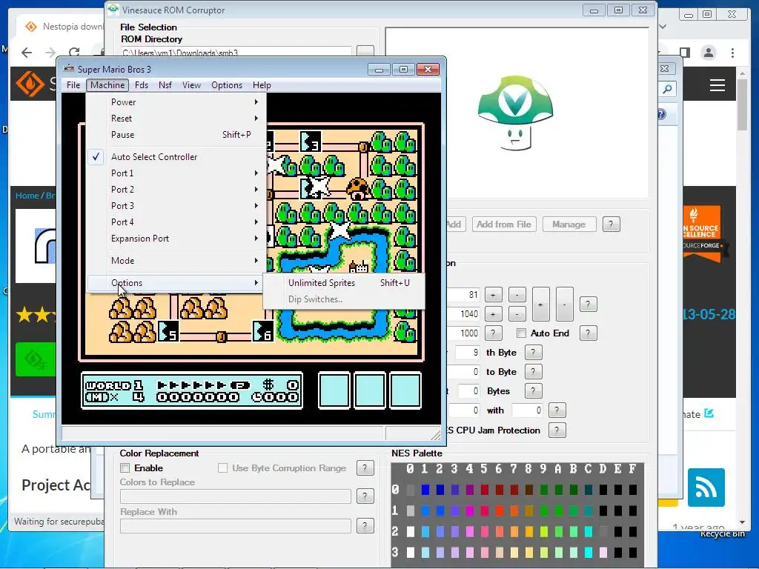759x569 pixels.
Task: Click the Manage button in ROM Corruptor
Action: [x=569, y=224]
